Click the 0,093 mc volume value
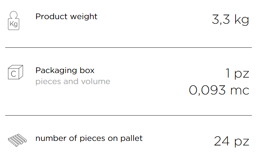 [x=219, y=90]
